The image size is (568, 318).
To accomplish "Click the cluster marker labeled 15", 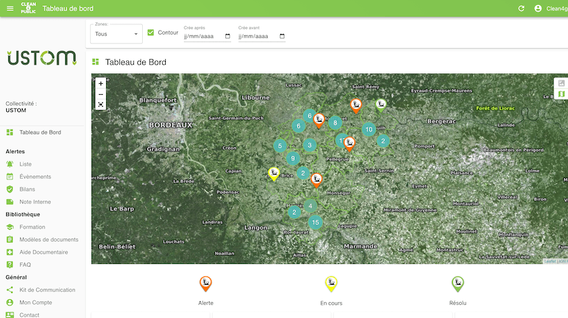I will [316, 222].
